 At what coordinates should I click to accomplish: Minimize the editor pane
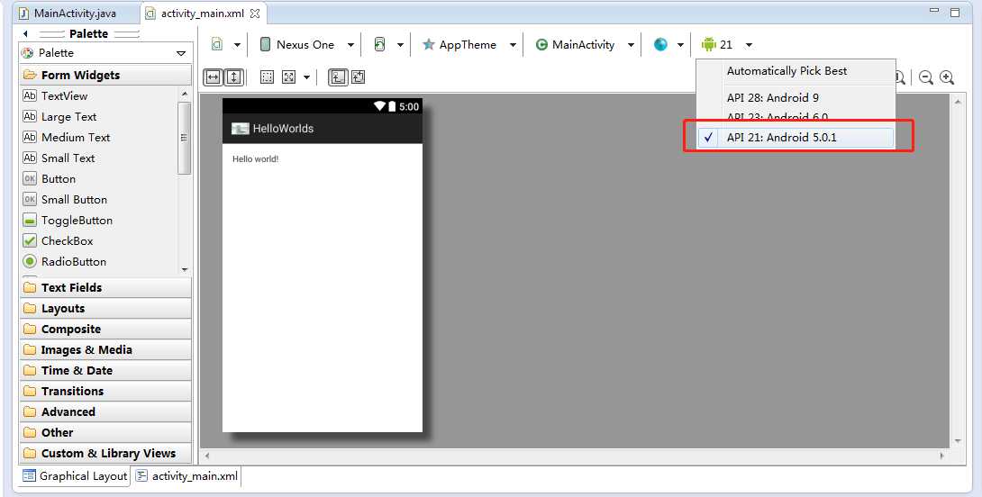tap(934, 11)
